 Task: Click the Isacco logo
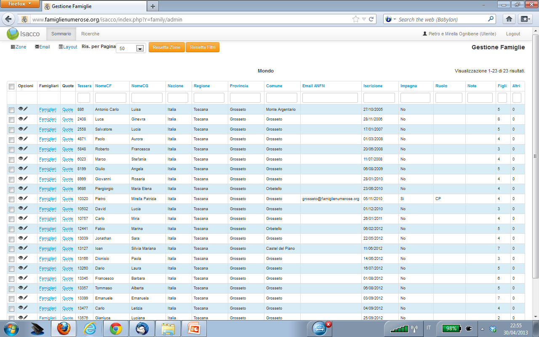click(x=24, y=34)
